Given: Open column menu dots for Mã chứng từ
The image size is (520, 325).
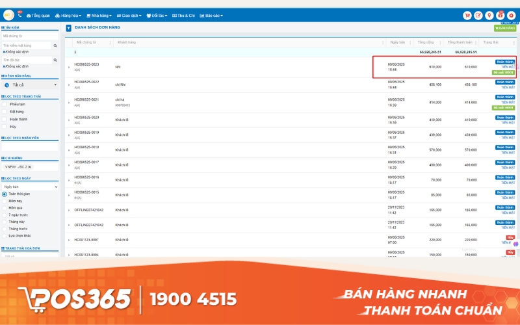Looking at the screenshot, I should (110, 42).
